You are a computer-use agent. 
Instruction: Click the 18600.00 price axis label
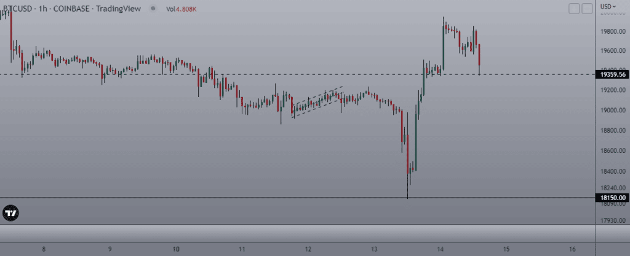[613, 151]
